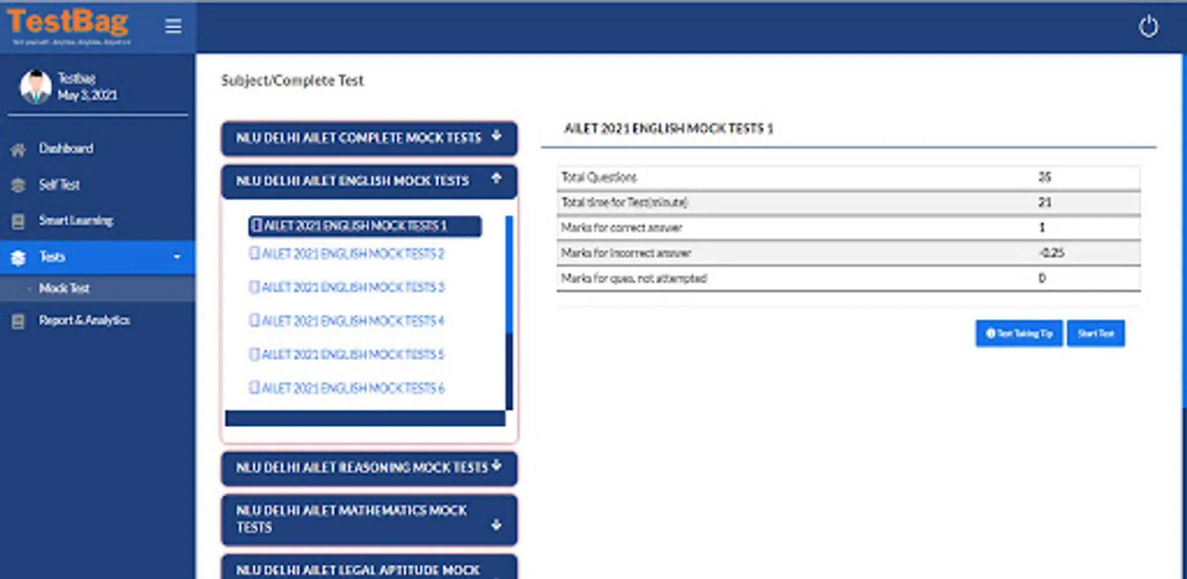
Task: Click the Marks for incorrect answer label
Action: (626, 253)
